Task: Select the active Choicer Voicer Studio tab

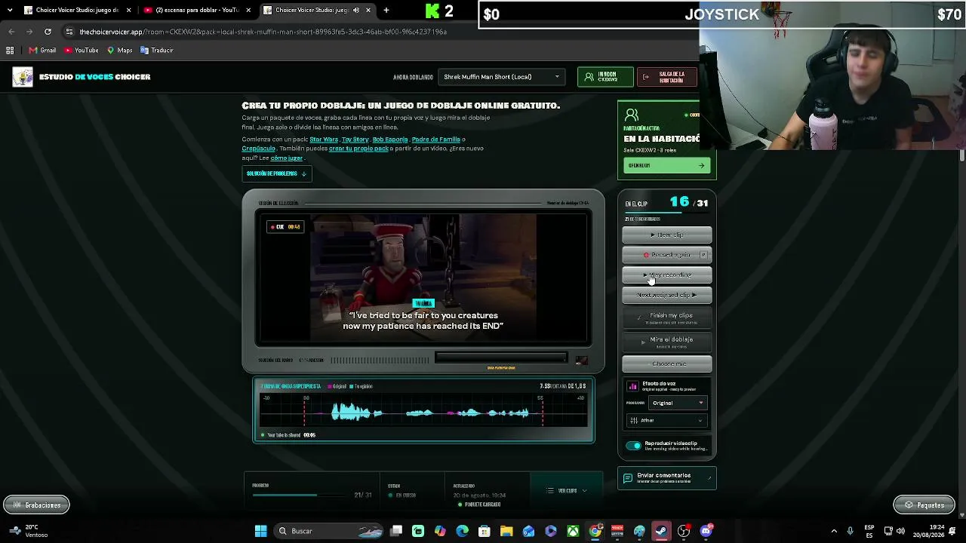Action: click(317, 11)
